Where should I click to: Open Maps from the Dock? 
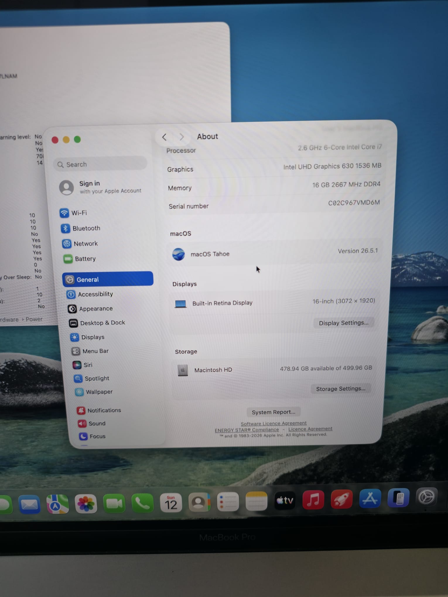(58, 504)
